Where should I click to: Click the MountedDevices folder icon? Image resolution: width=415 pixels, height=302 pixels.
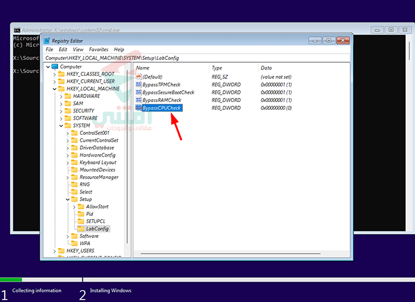click(x=75, y=170)
